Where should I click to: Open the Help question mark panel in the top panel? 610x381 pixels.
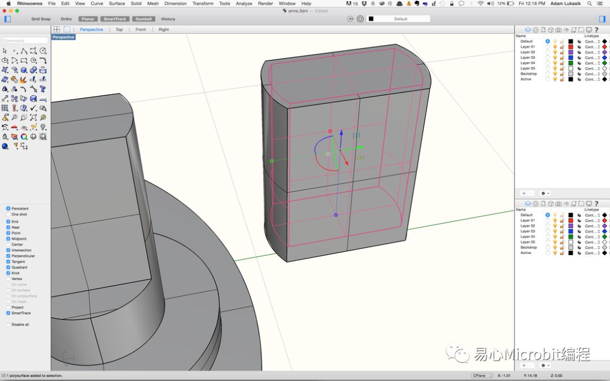(x=596, y=30)
